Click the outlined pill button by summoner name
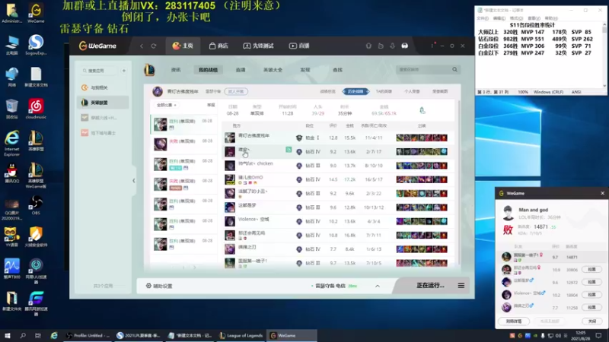 [236, 91]
